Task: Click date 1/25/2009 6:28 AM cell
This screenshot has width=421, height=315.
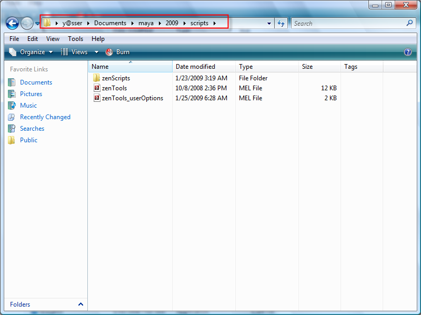Action: pos(201,98)
